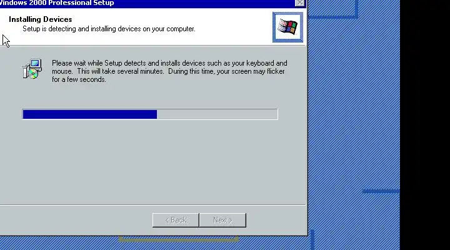Click the 'Please wait while Setup detects' paragraph
Viewport: 450px width, 250px height.
point(169,71)
